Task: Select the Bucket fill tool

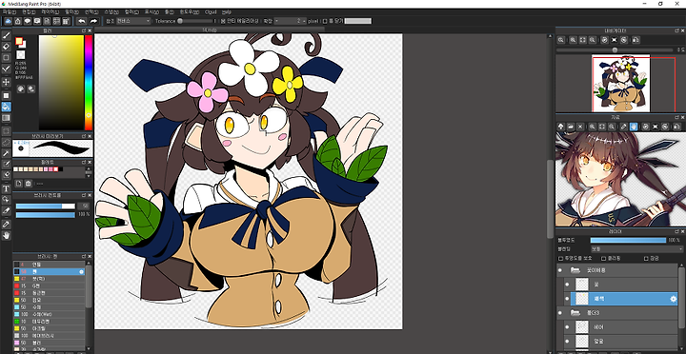Action: pyautogui.click(x=6, y=107)
